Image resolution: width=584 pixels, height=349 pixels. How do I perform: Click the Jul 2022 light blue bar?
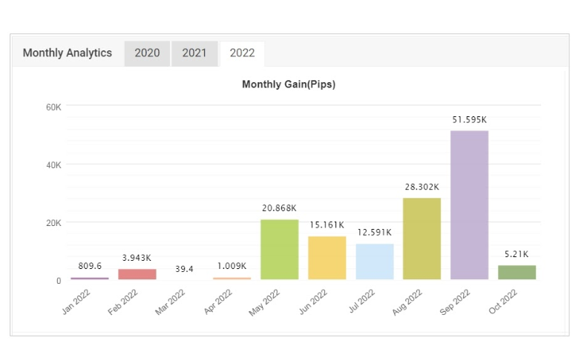(x=375, y=262)
